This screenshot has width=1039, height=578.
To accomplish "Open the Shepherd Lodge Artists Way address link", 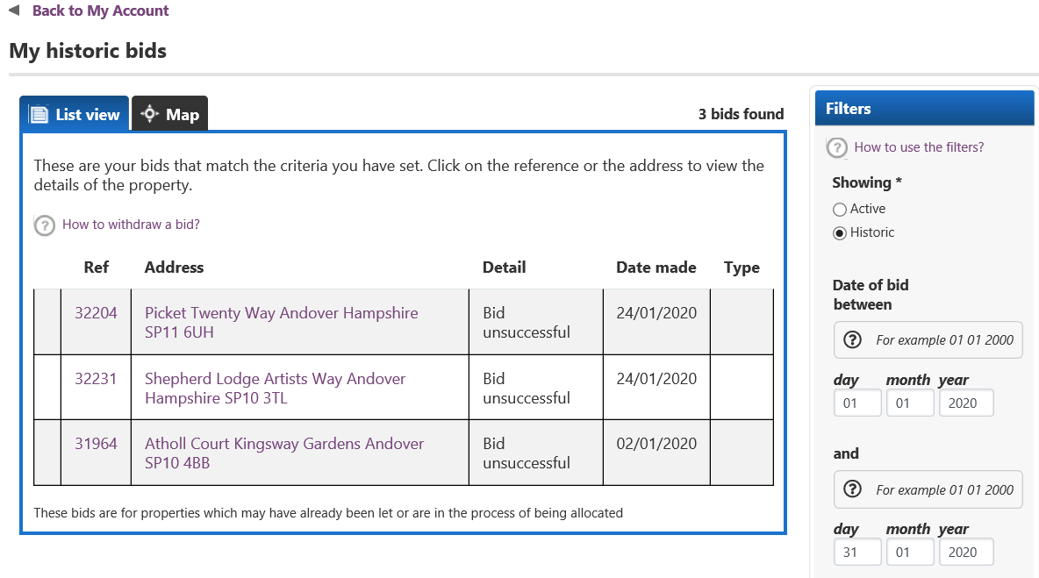I will click(275, 388).
